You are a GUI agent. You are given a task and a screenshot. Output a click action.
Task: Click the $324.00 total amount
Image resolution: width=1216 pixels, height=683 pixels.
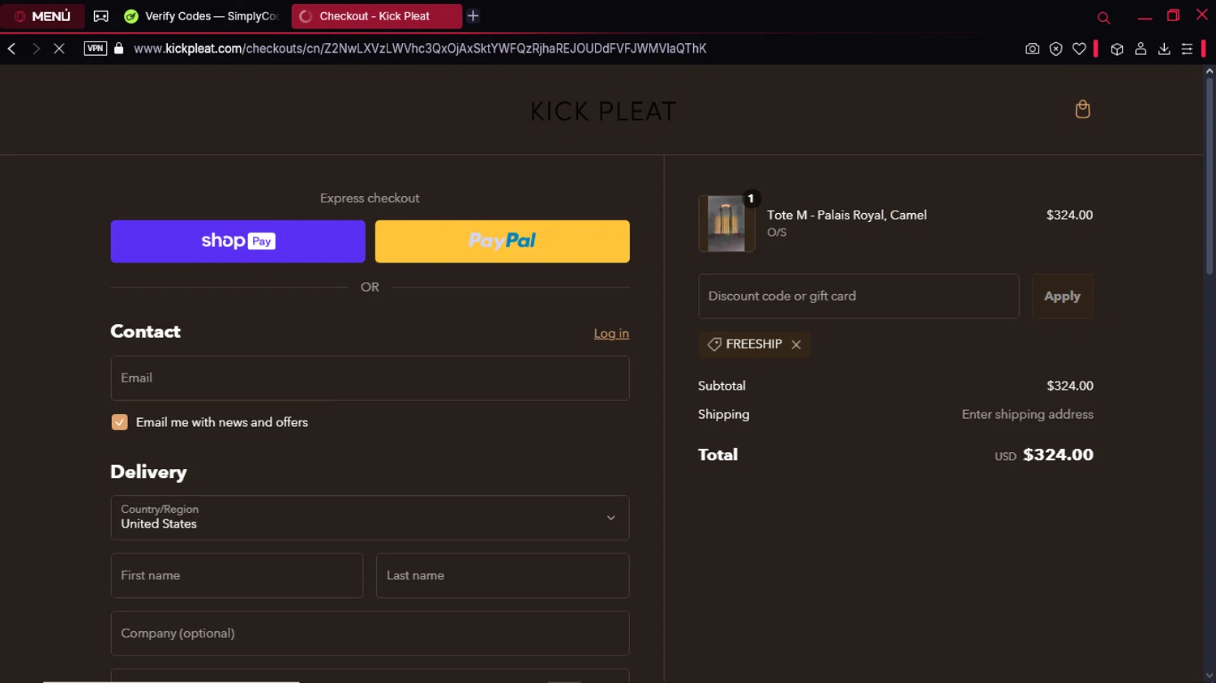(1058, 455)
